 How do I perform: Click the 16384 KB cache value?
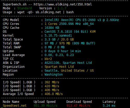[52, 28]
